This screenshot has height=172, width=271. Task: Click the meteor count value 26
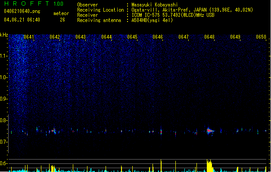click(x=62, y=20)
